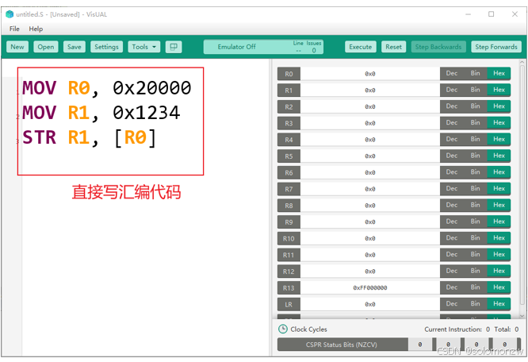
Task: Show R0 in Bin format
Action: pyautogui.click(x=475, y=73)
